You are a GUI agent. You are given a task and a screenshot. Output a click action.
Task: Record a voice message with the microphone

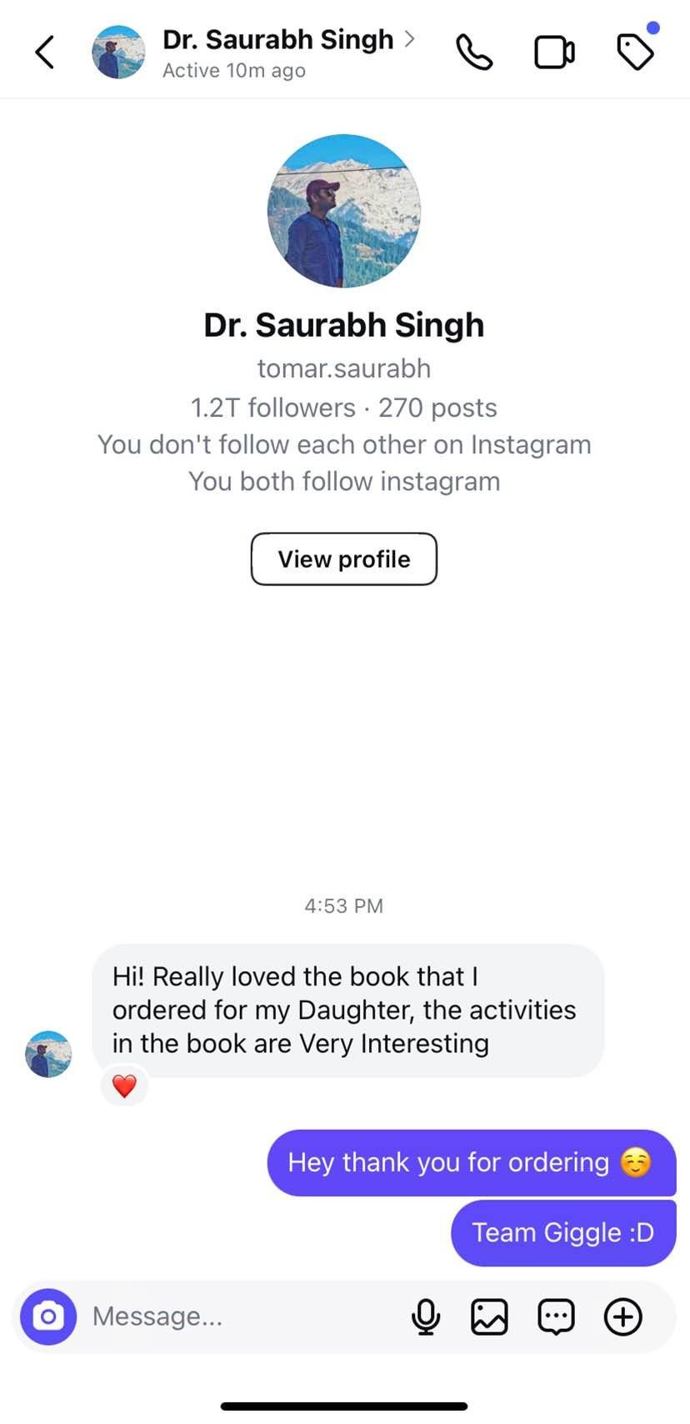tap(426, 1317)
